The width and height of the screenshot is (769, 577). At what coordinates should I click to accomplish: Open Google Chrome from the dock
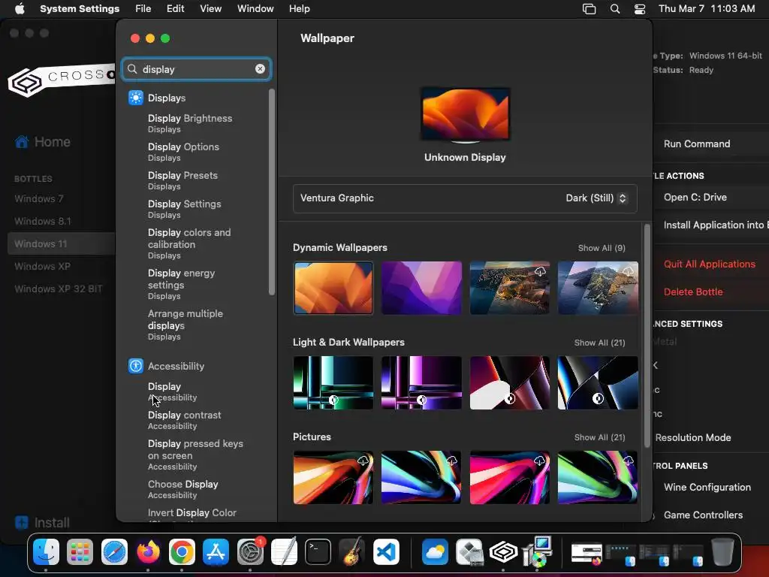pos(182,551)
